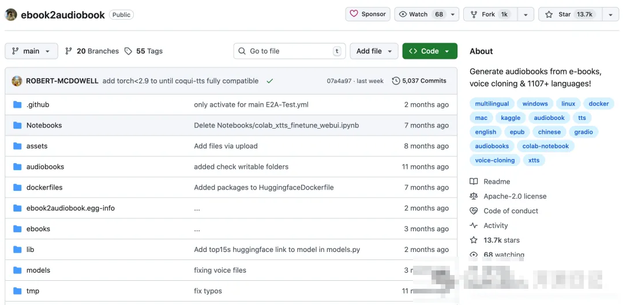Select the voice-cloning topic tag
Image resolution: width=623 pixels, height=305 pixels.
(x=495, y=160)
